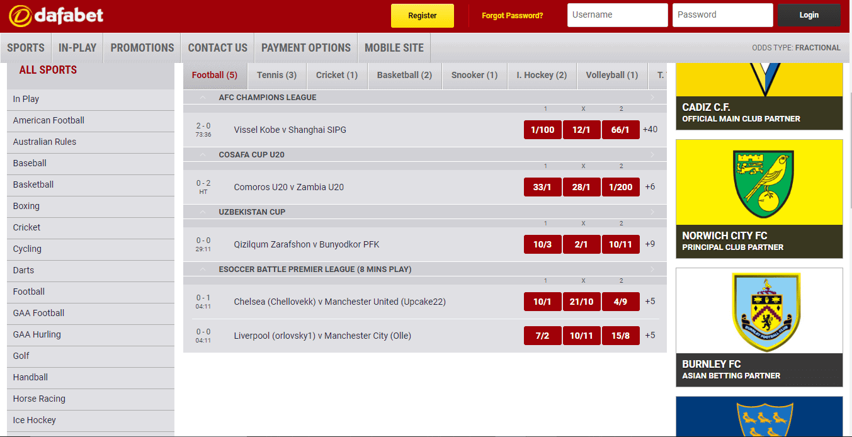Show +6 more markets Comoros match

pos(650,187)
